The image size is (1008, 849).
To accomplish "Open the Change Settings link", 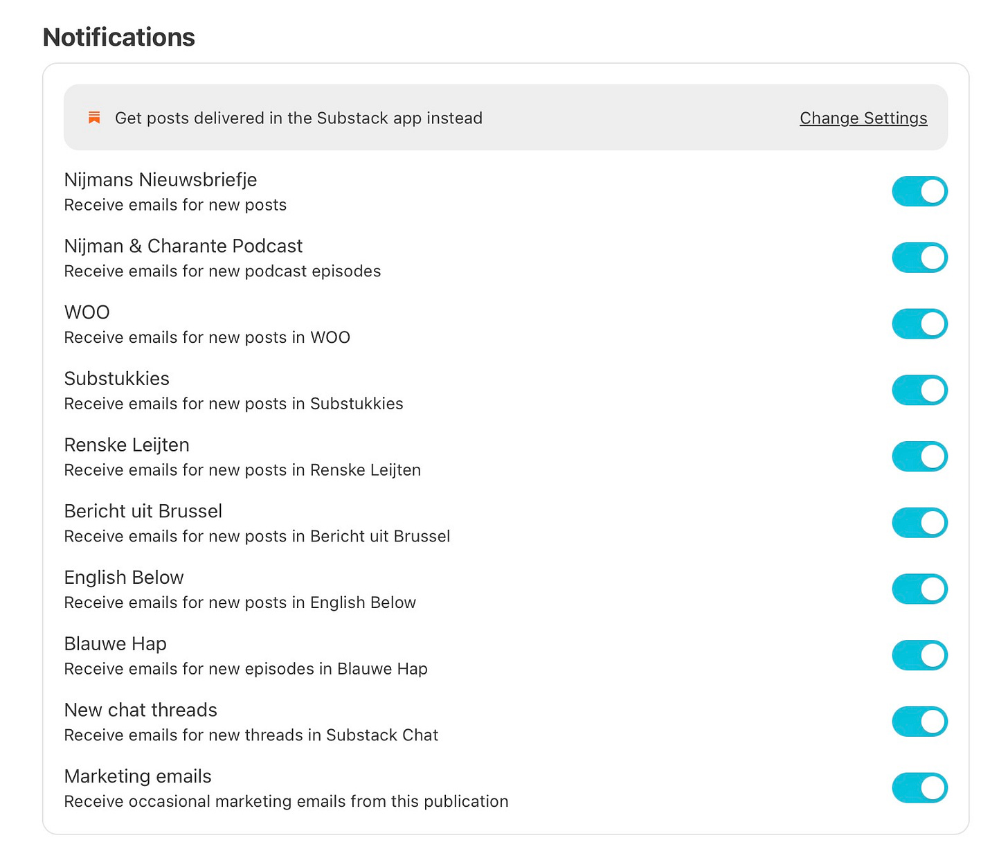I will [863, 118].
